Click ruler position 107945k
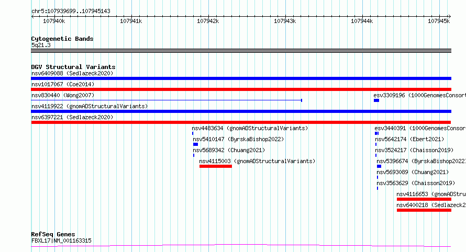This screenshot has width=466, height=252. tap(439, 21)
